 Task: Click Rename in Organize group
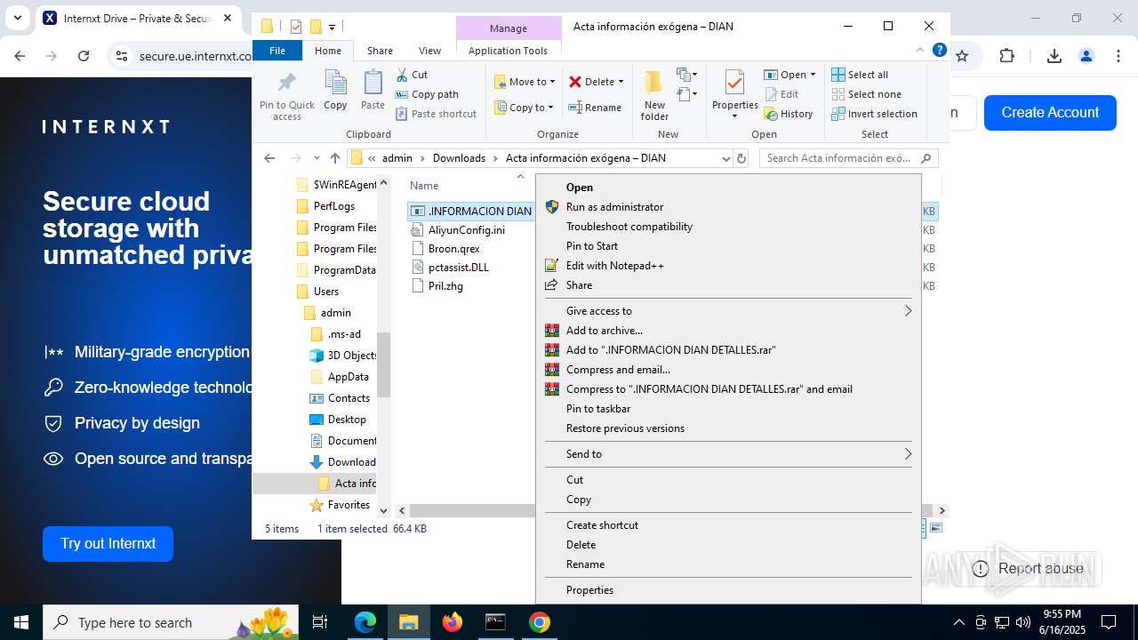pyautogui.click(x=595, y=108)
